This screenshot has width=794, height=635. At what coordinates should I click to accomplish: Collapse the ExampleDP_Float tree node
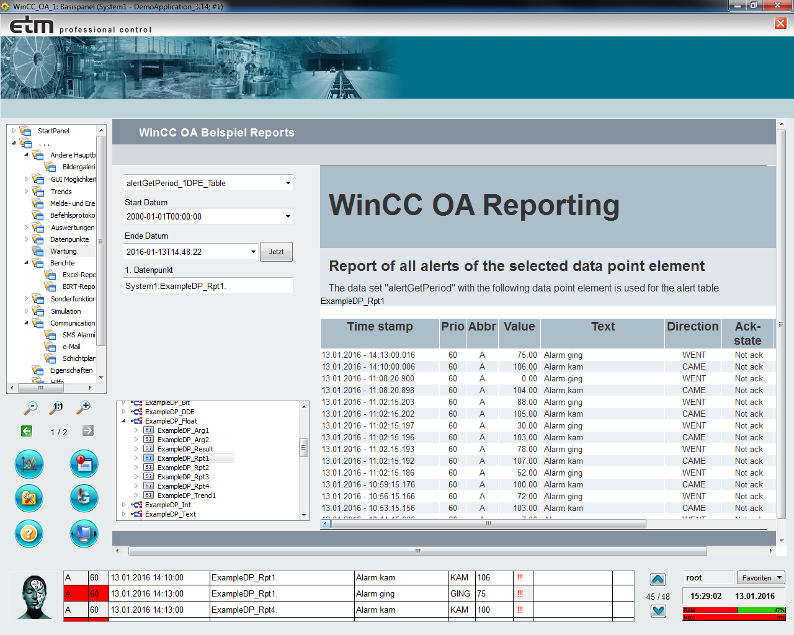click(x=124, y=421)
